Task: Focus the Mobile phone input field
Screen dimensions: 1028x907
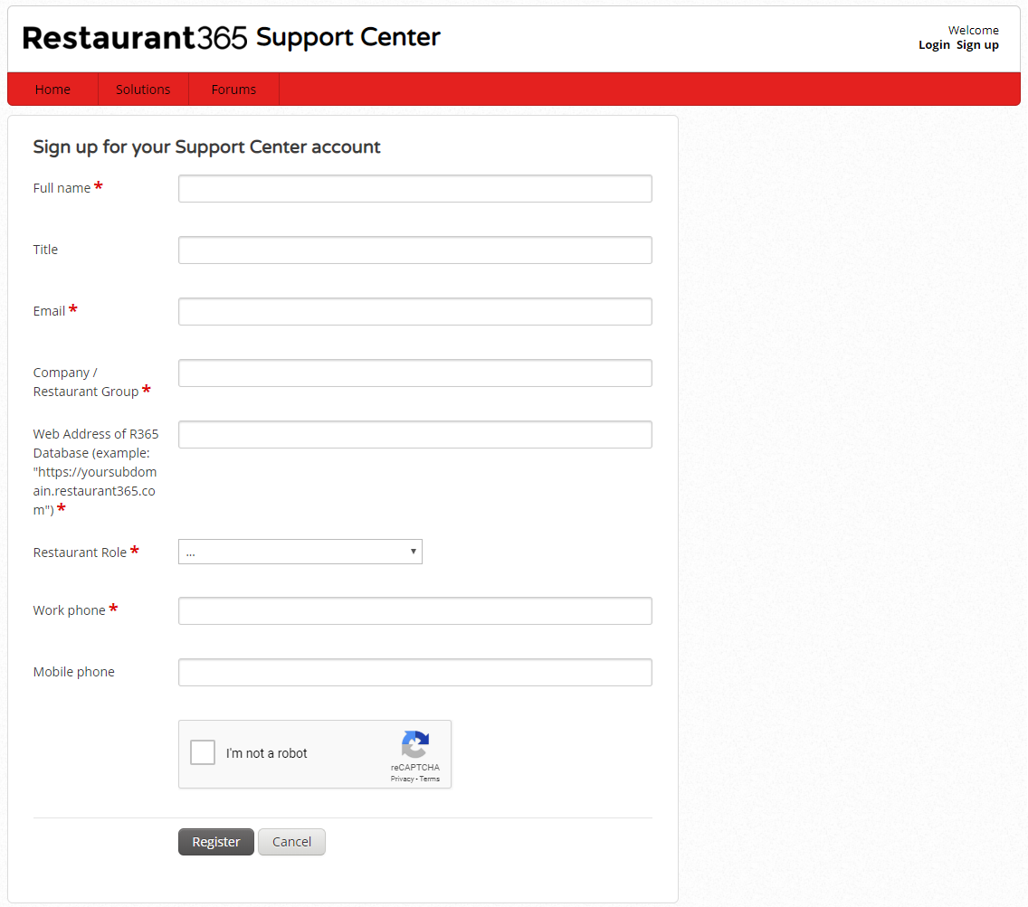Action: [x=415, y=673]
